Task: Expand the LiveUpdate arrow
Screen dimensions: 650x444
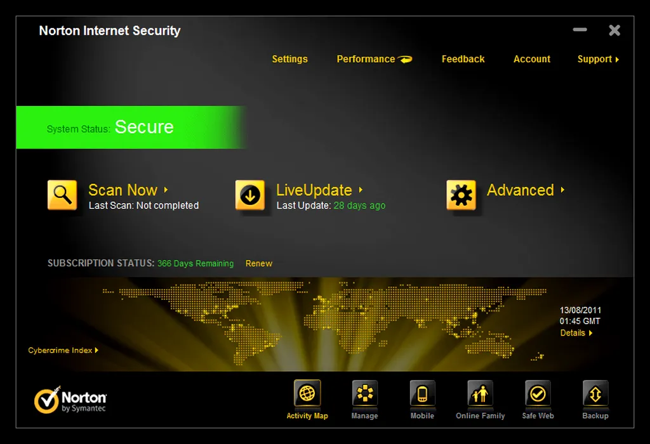Action: (361, 190)
